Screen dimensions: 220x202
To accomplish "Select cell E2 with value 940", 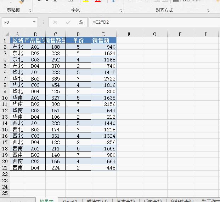I will (x=103, y=47).
